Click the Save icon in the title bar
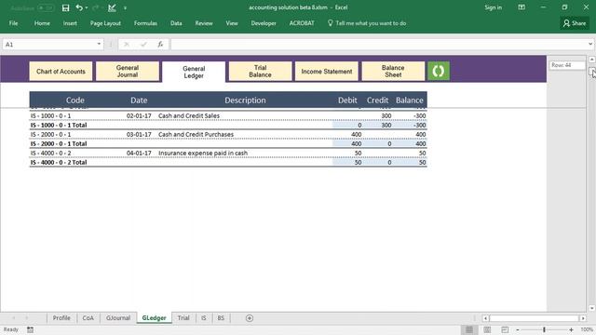 (65, 7)
